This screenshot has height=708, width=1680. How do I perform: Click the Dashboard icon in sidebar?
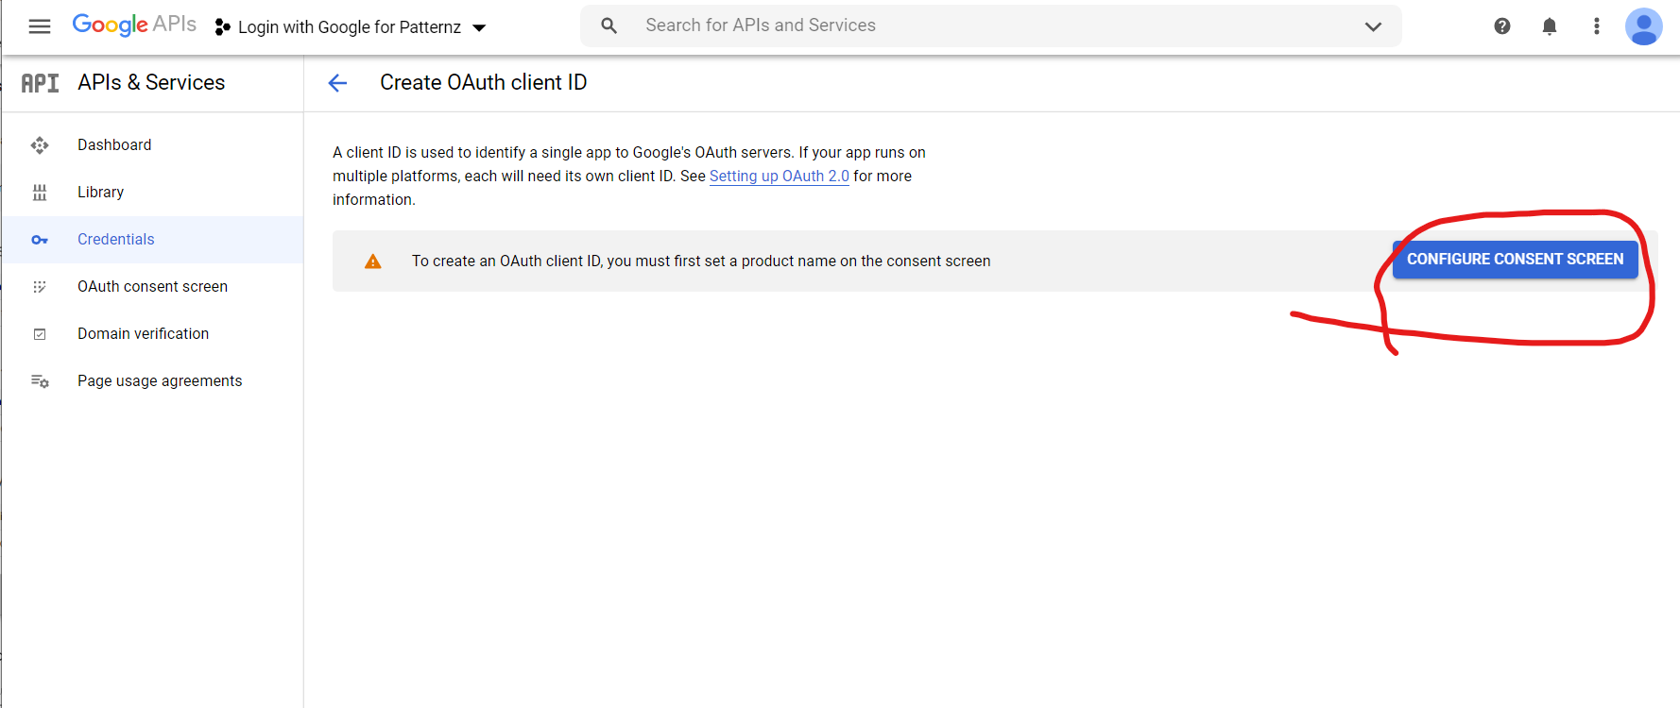40,145
